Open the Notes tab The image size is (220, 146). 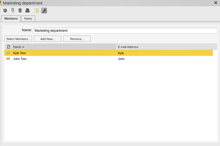28,18
